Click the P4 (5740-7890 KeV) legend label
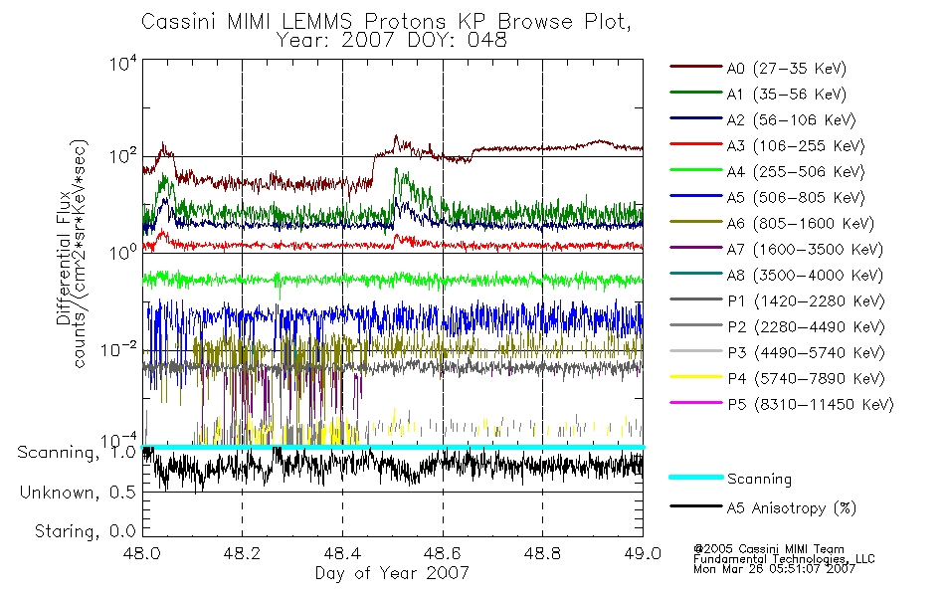Viewport: 945px width, 597px height. (806, 379)
